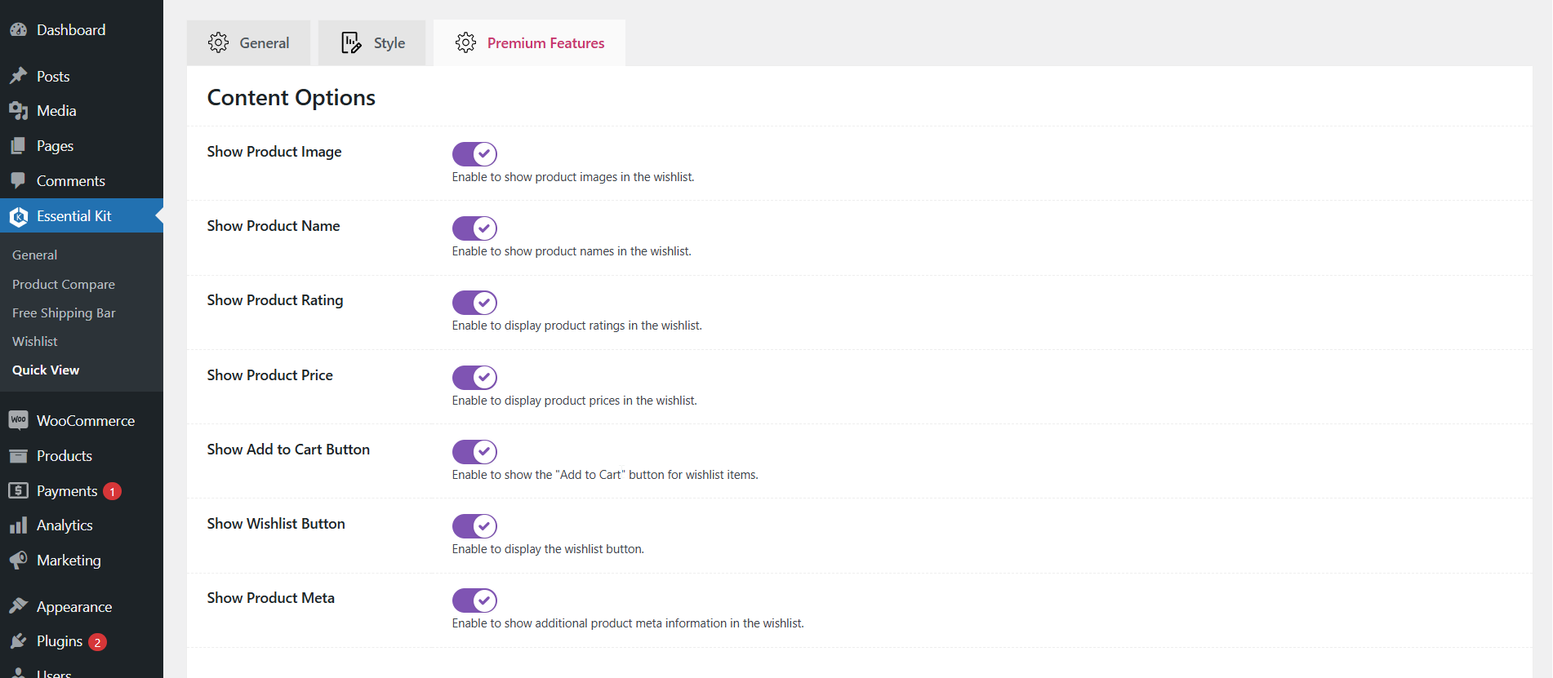Open Product Compare submenu link
The image size is (1553, 678).
tap(64, 284)
